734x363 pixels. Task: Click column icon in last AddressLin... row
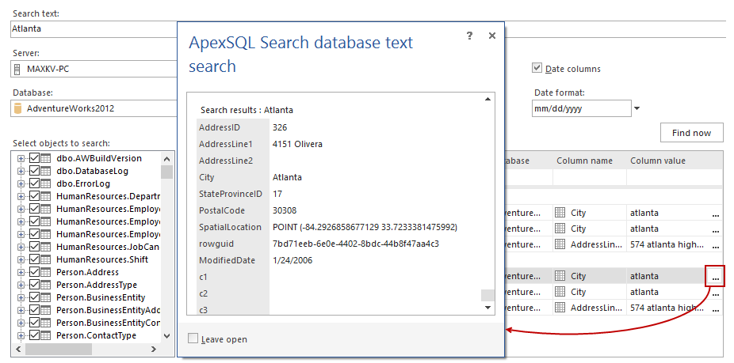[x=560, y=308]
